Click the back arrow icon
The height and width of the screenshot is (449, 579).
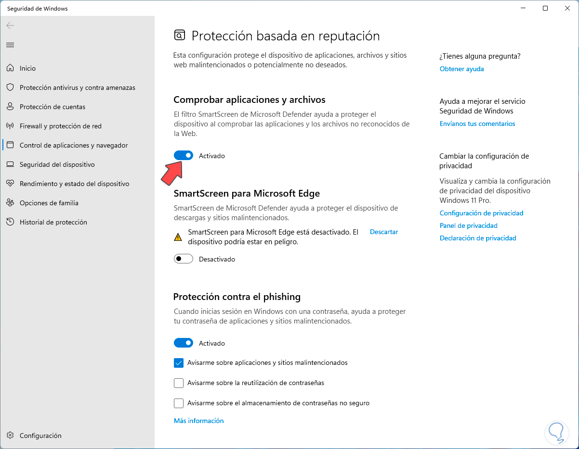point(10,25)
